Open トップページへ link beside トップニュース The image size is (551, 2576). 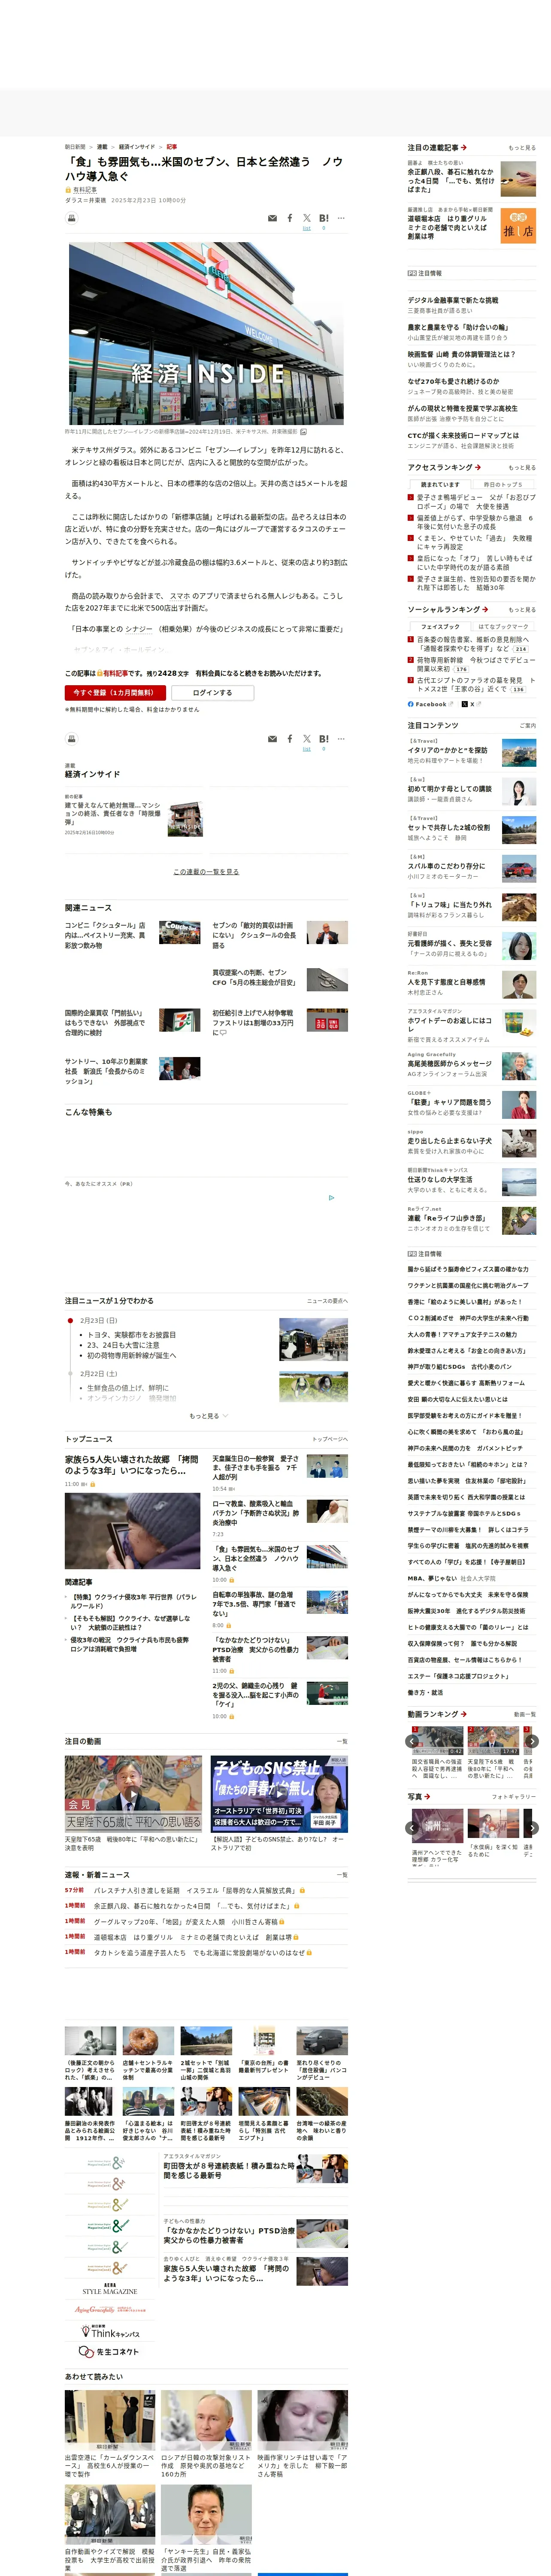point(330,1440)
